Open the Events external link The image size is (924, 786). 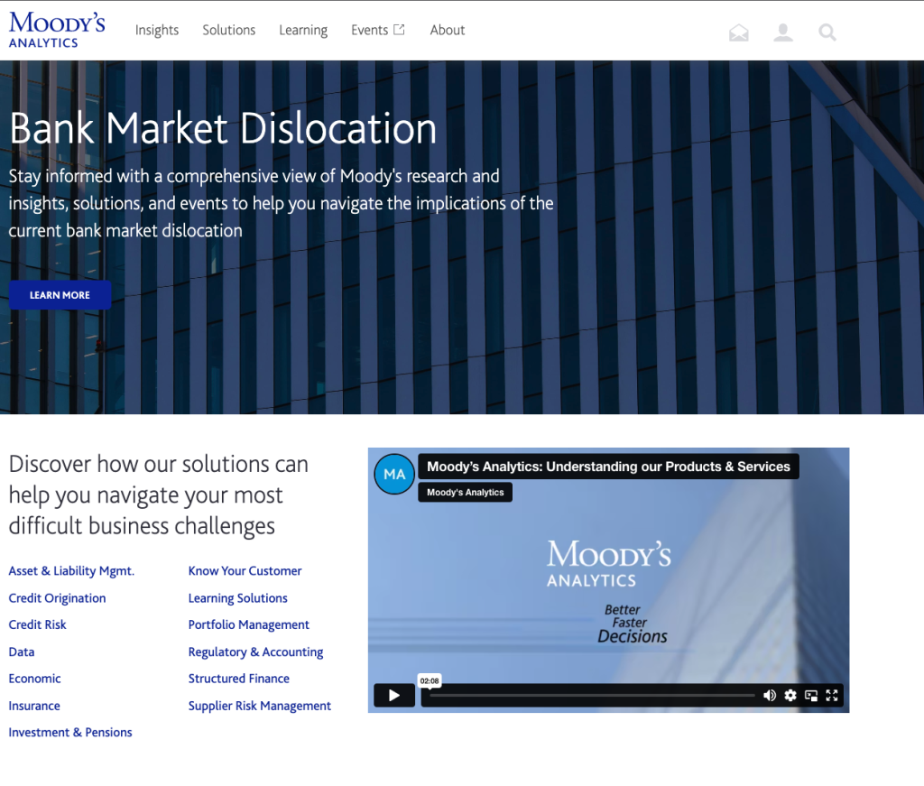[378, 30]
